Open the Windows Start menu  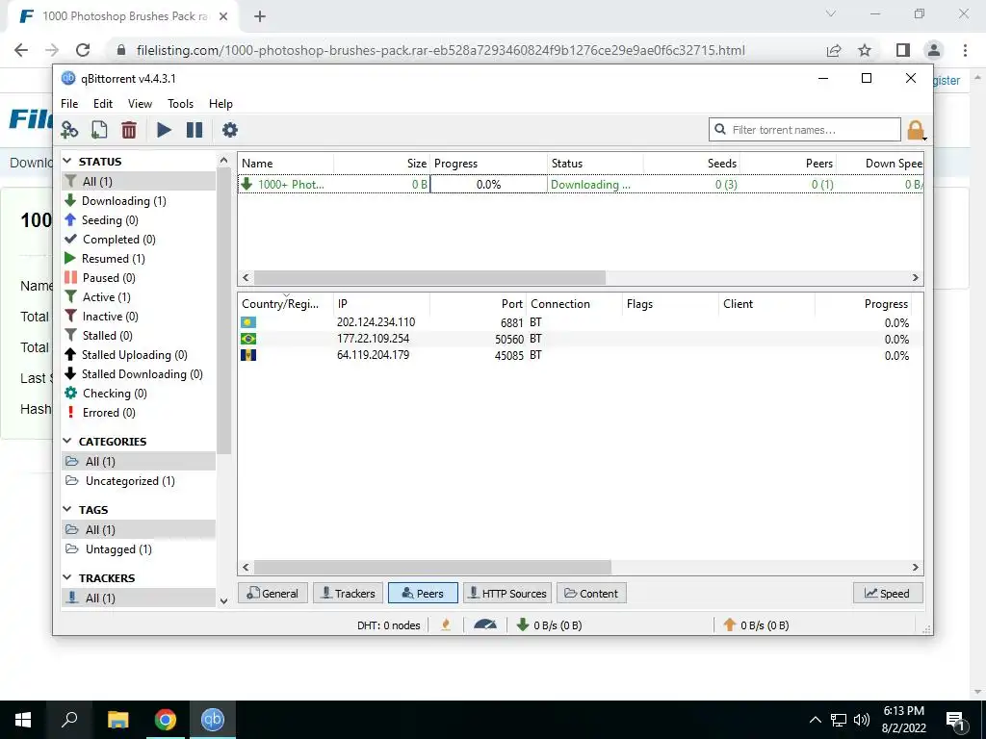pyautogui.click(x=23, y=720)
